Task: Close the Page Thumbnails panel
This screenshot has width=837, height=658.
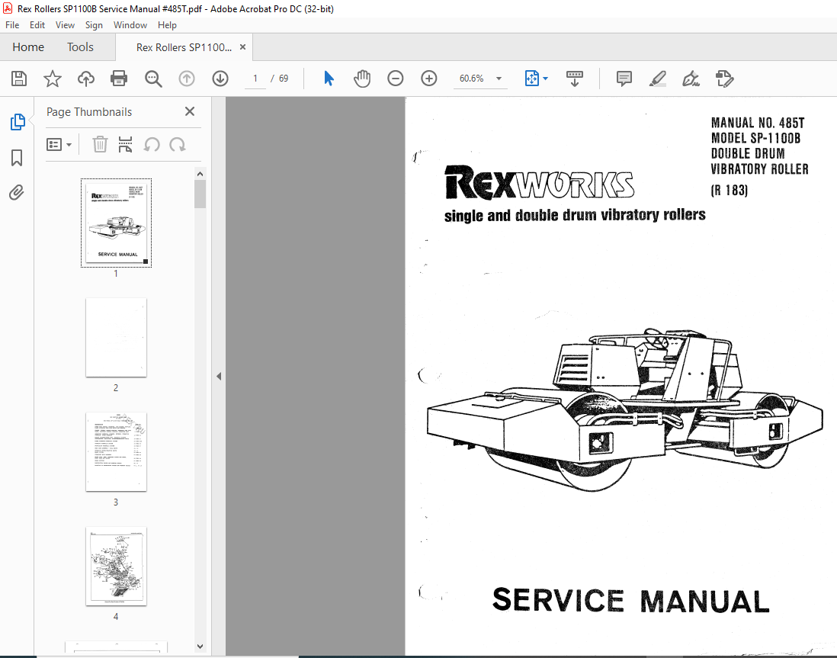Action: (x=190, y=111)
